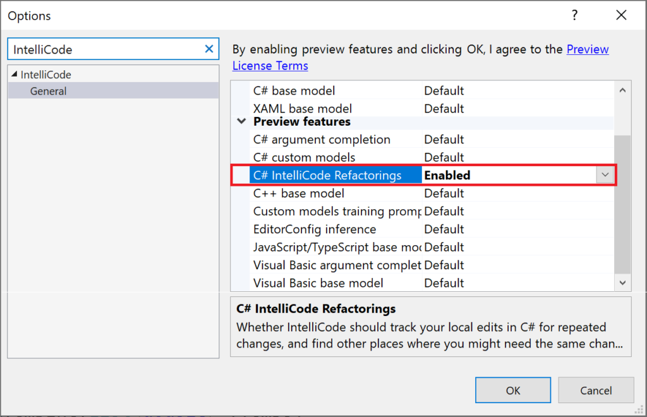Collapse the Preview features section
647x417 pixels.
(x=242, y=121)
